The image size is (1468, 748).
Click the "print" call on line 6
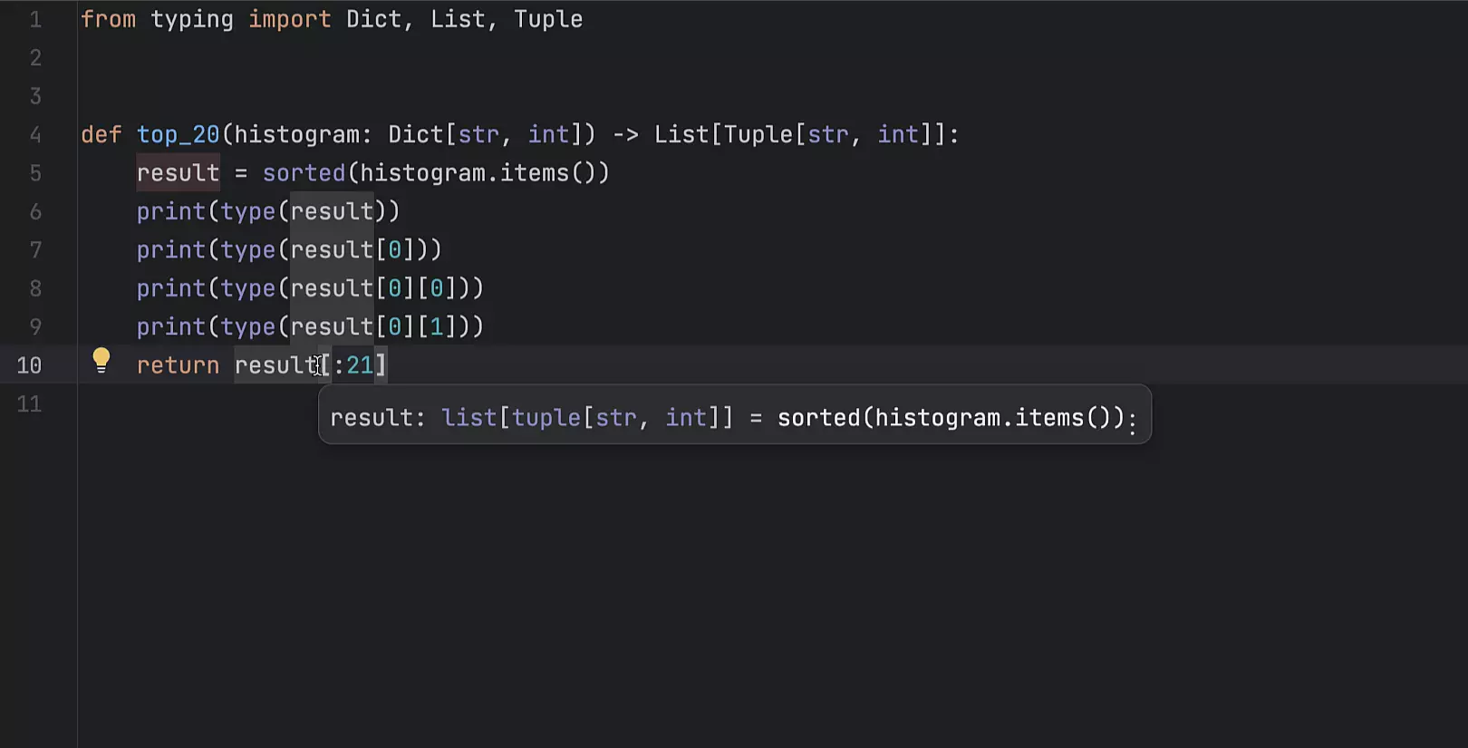coord(171,212)
